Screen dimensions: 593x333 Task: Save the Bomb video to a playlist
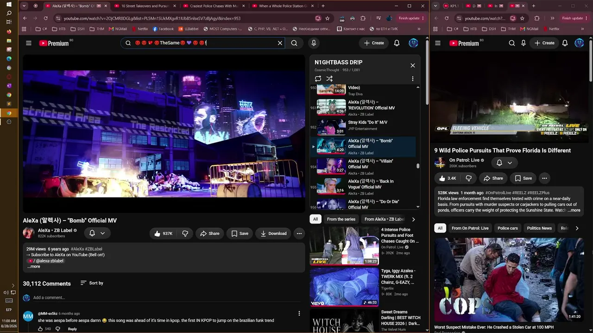240,234
